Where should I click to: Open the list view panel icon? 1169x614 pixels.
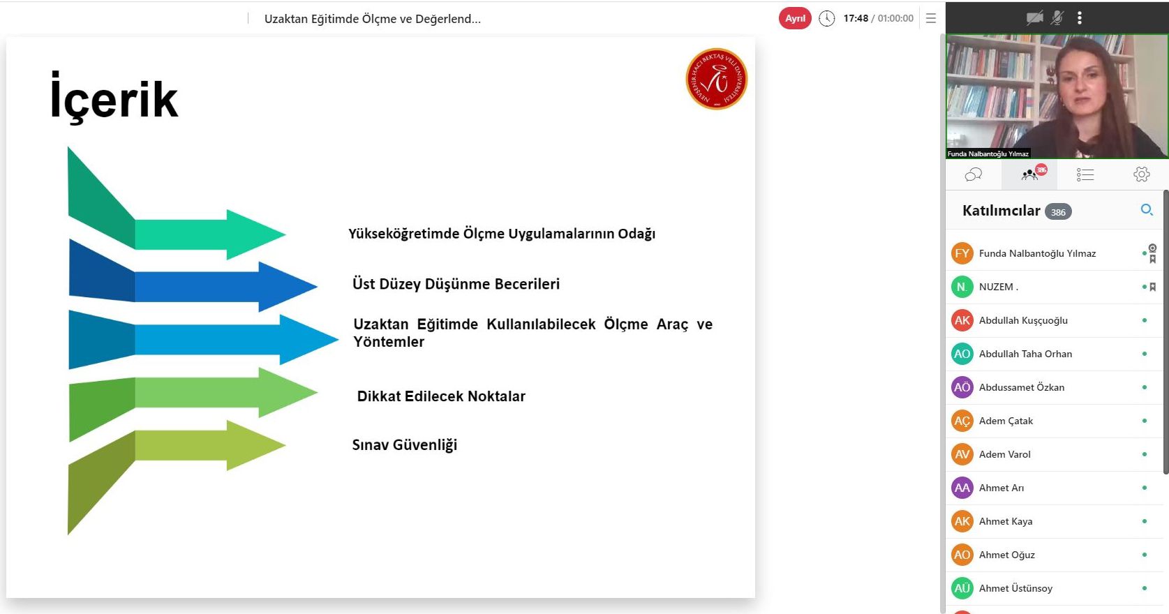(x=1085, y=174)
